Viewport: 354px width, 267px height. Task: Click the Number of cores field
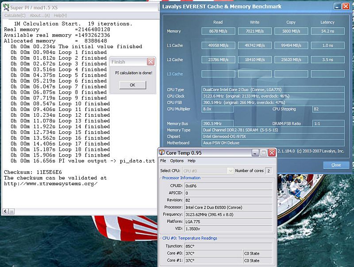coord(269,171)
